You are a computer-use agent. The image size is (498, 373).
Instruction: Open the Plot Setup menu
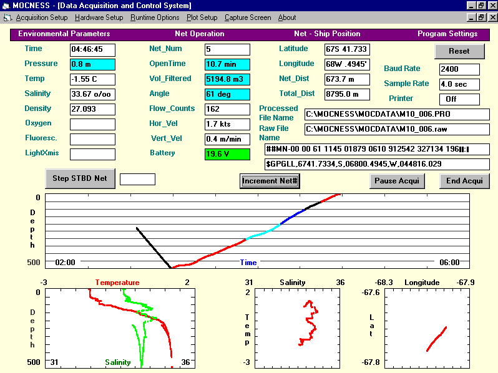tap(202, 17)
